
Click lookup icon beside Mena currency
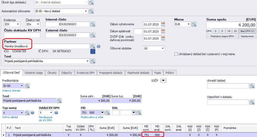(x=194, y=24)
